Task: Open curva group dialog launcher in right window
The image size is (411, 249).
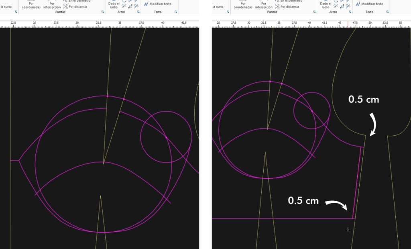Action: (228, 12)
